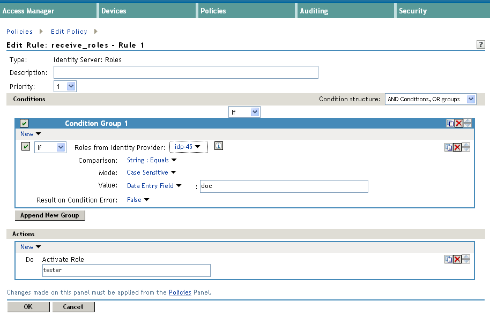Copy the Roles from Identity Provider condition
The height and width of the screenshot is (316, 490).
449,147
